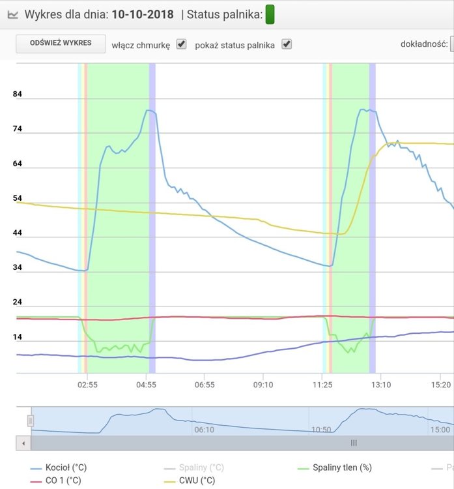Viewport: 454px width, 489px height.
Task: Toggle the 'włącz chmurkę' checkbox
Action: [x=182, y=44]
